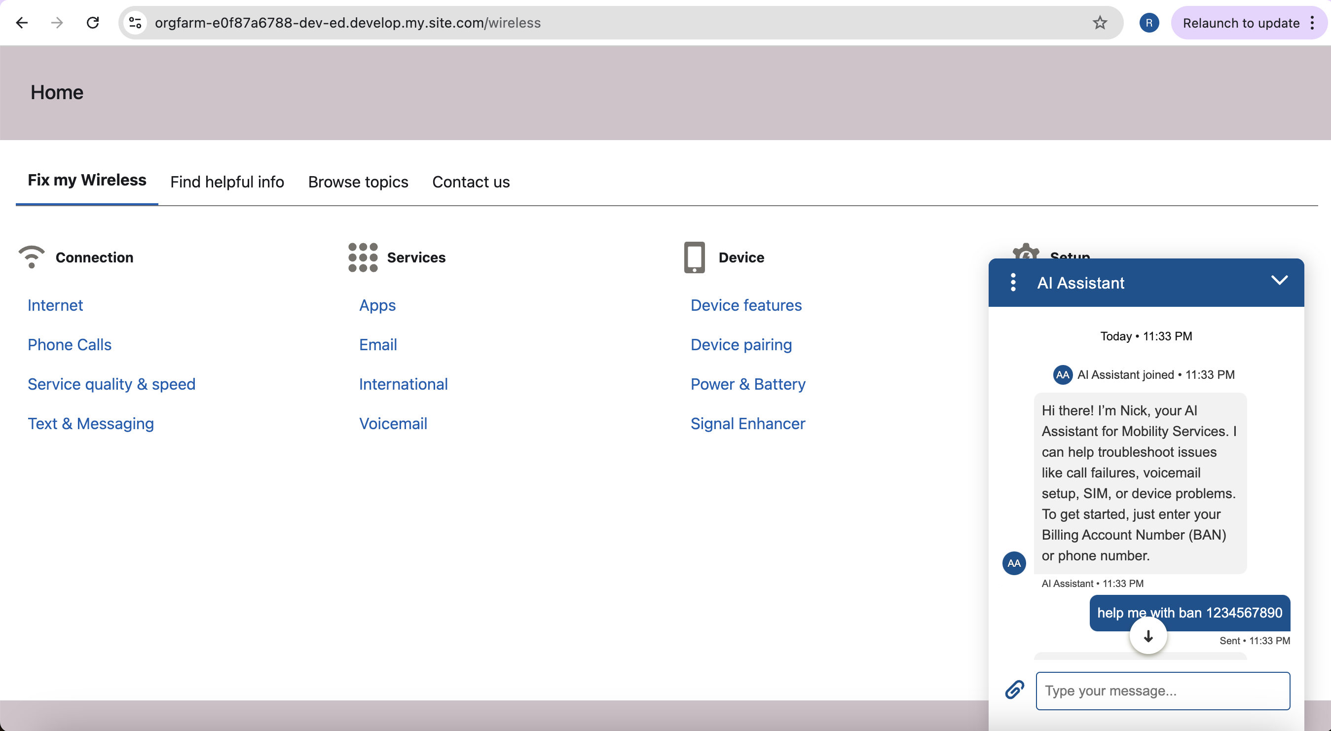Open the AI Assistant three-dot options menu
Viewport: 1331px width, 731px height.
point(1013,283)
